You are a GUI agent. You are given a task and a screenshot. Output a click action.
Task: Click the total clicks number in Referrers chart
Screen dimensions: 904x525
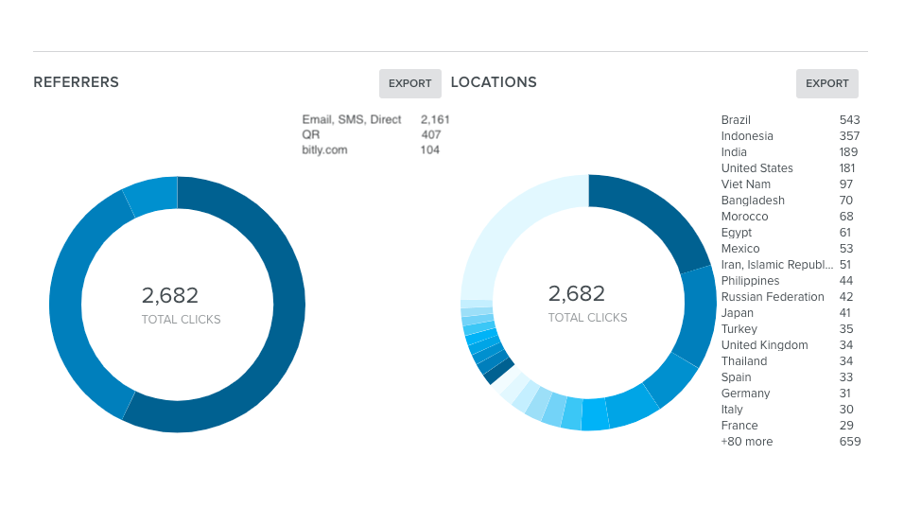pyautogui.click(x=170, y=295)
